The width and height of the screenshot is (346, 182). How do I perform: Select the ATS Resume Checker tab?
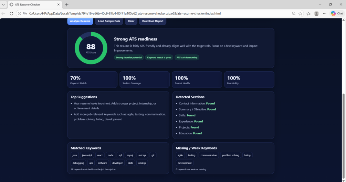pos(35,4)
